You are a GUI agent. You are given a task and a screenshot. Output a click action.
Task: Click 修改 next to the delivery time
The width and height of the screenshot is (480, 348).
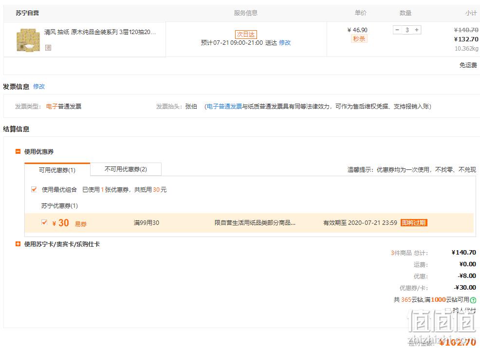[x=285, y=42]
